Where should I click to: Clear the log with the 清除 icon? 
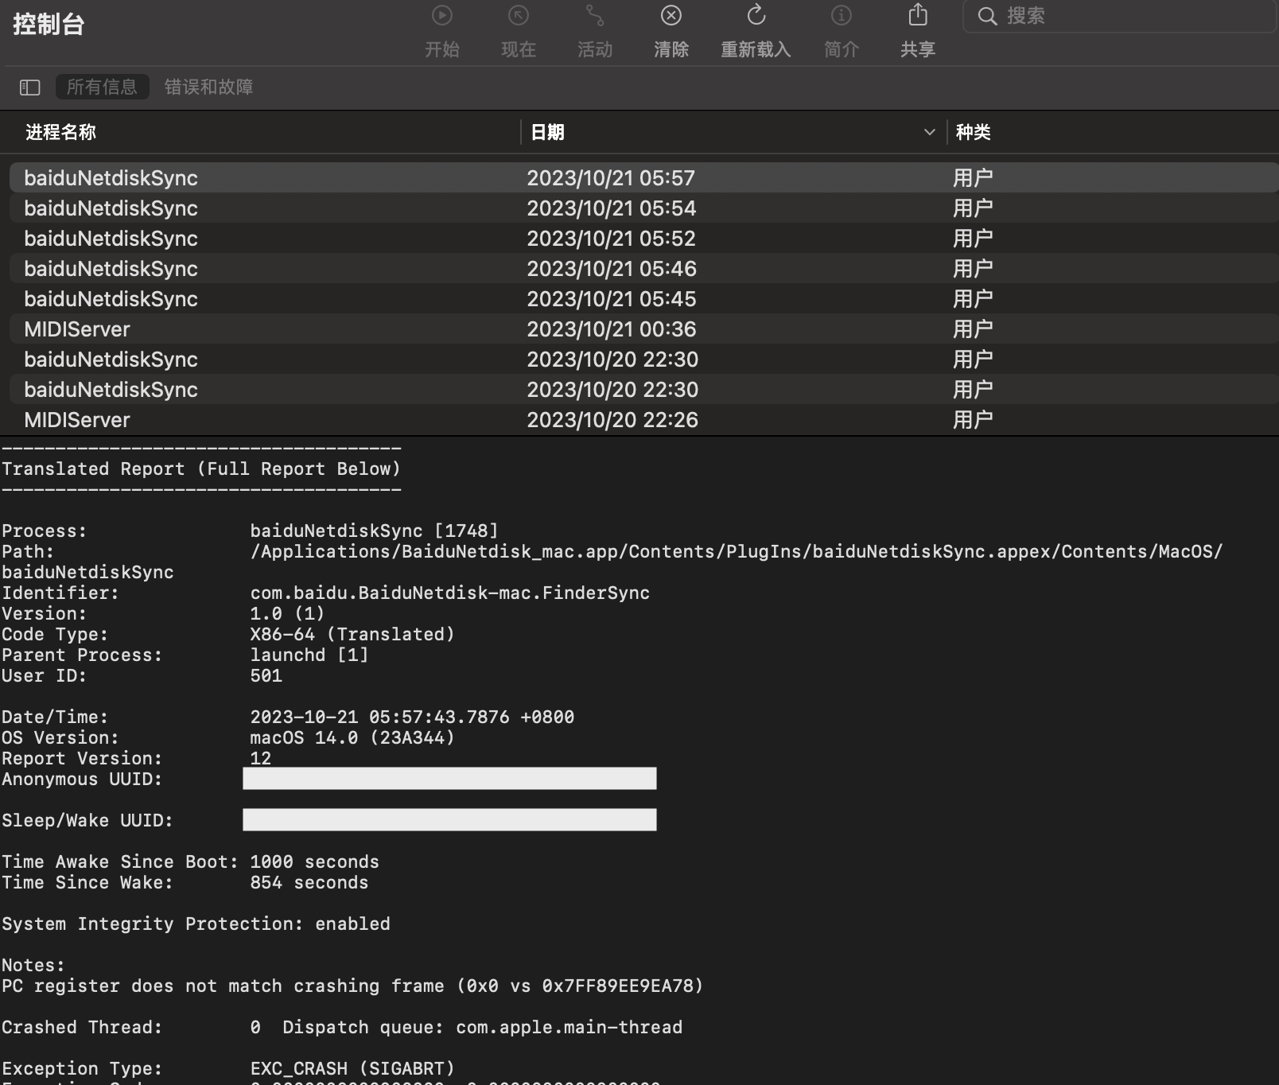point(671,16)
